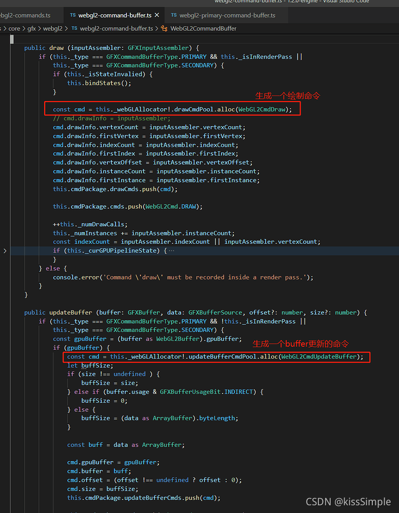Viewport: 399px width, 513px height.
Task: Click 'GFXInputAssembler' type in draw signature
Action: [158, 48]
